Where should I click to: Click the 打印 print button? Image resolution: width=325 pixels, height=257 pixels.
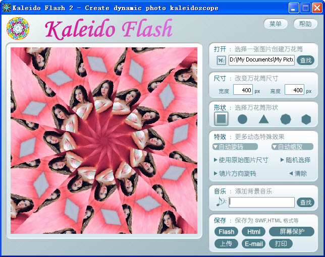click(281, 243)
